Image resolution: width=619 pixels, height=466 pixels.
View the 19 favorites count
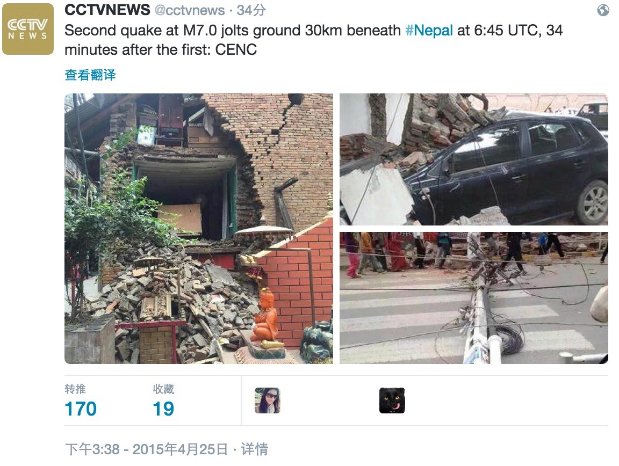click(163, 409)
